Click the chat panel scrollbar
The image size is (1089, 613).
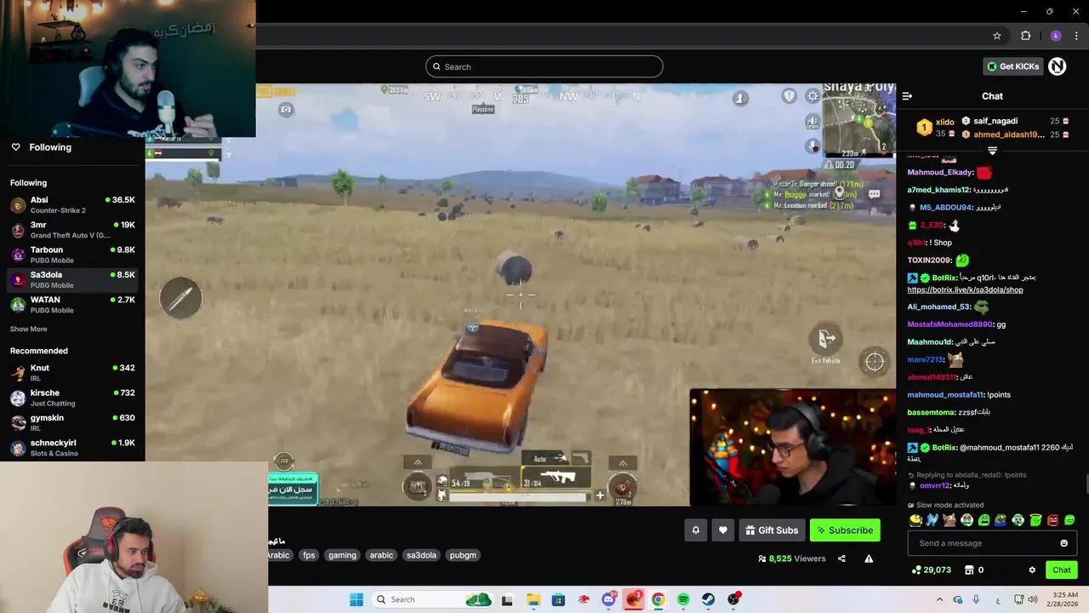point(1086,484)
